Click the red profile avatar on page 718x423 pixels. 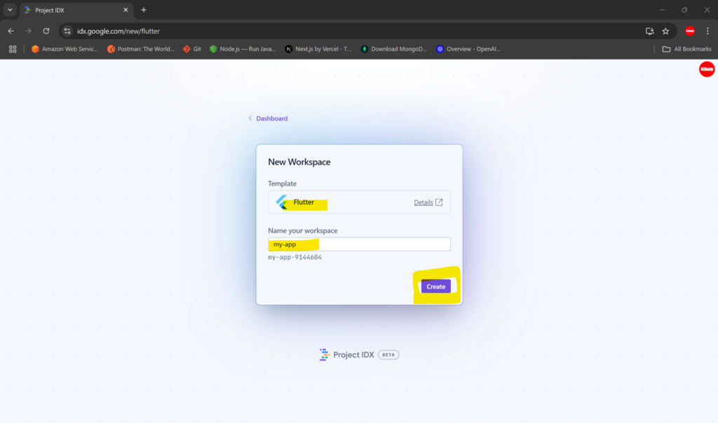tap(707, 69)
